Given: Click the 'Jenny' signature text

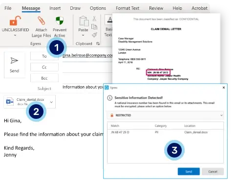Looking at the screenshot, I should [10, 155].
